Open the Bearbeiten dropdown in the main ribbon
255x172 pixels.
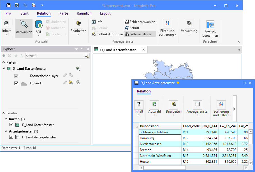[78, 28]
